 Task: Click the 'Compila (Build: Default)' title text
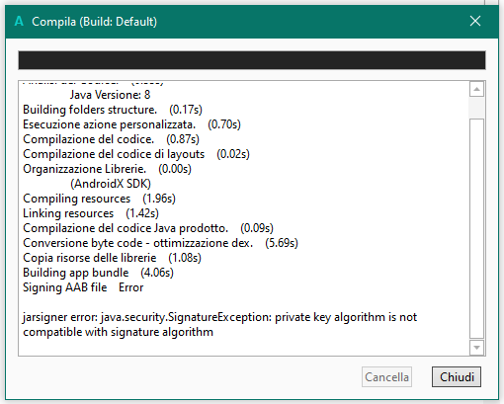(x=94, y=22)
